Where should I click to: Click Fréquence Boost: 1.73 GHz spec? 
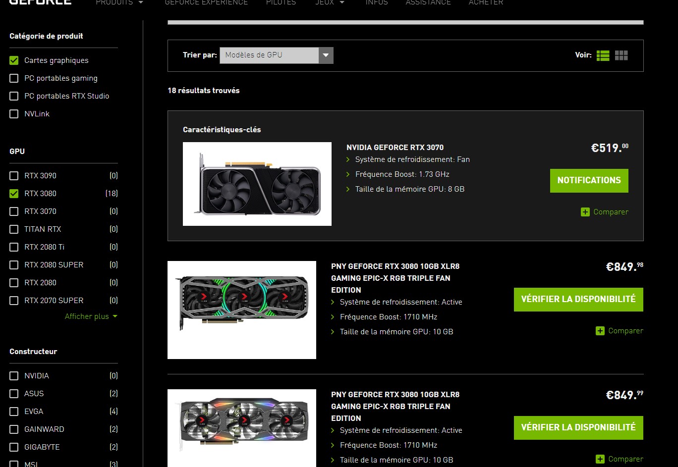click(402, 174)
